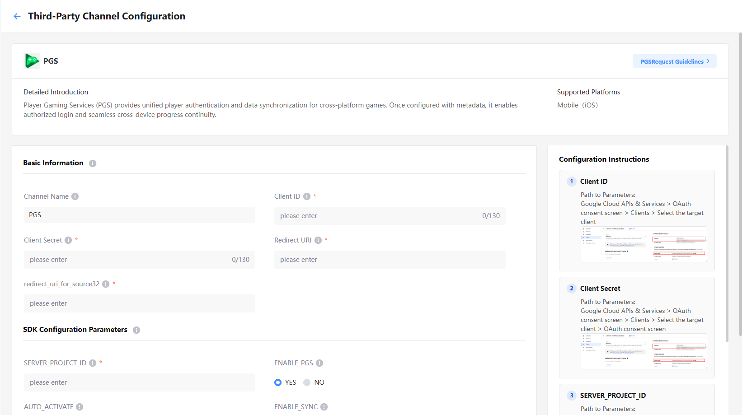The height and width of the screenshot is (415, 742).
Task: Click the 'Client Secret' instruction step title
Action: 600,289
